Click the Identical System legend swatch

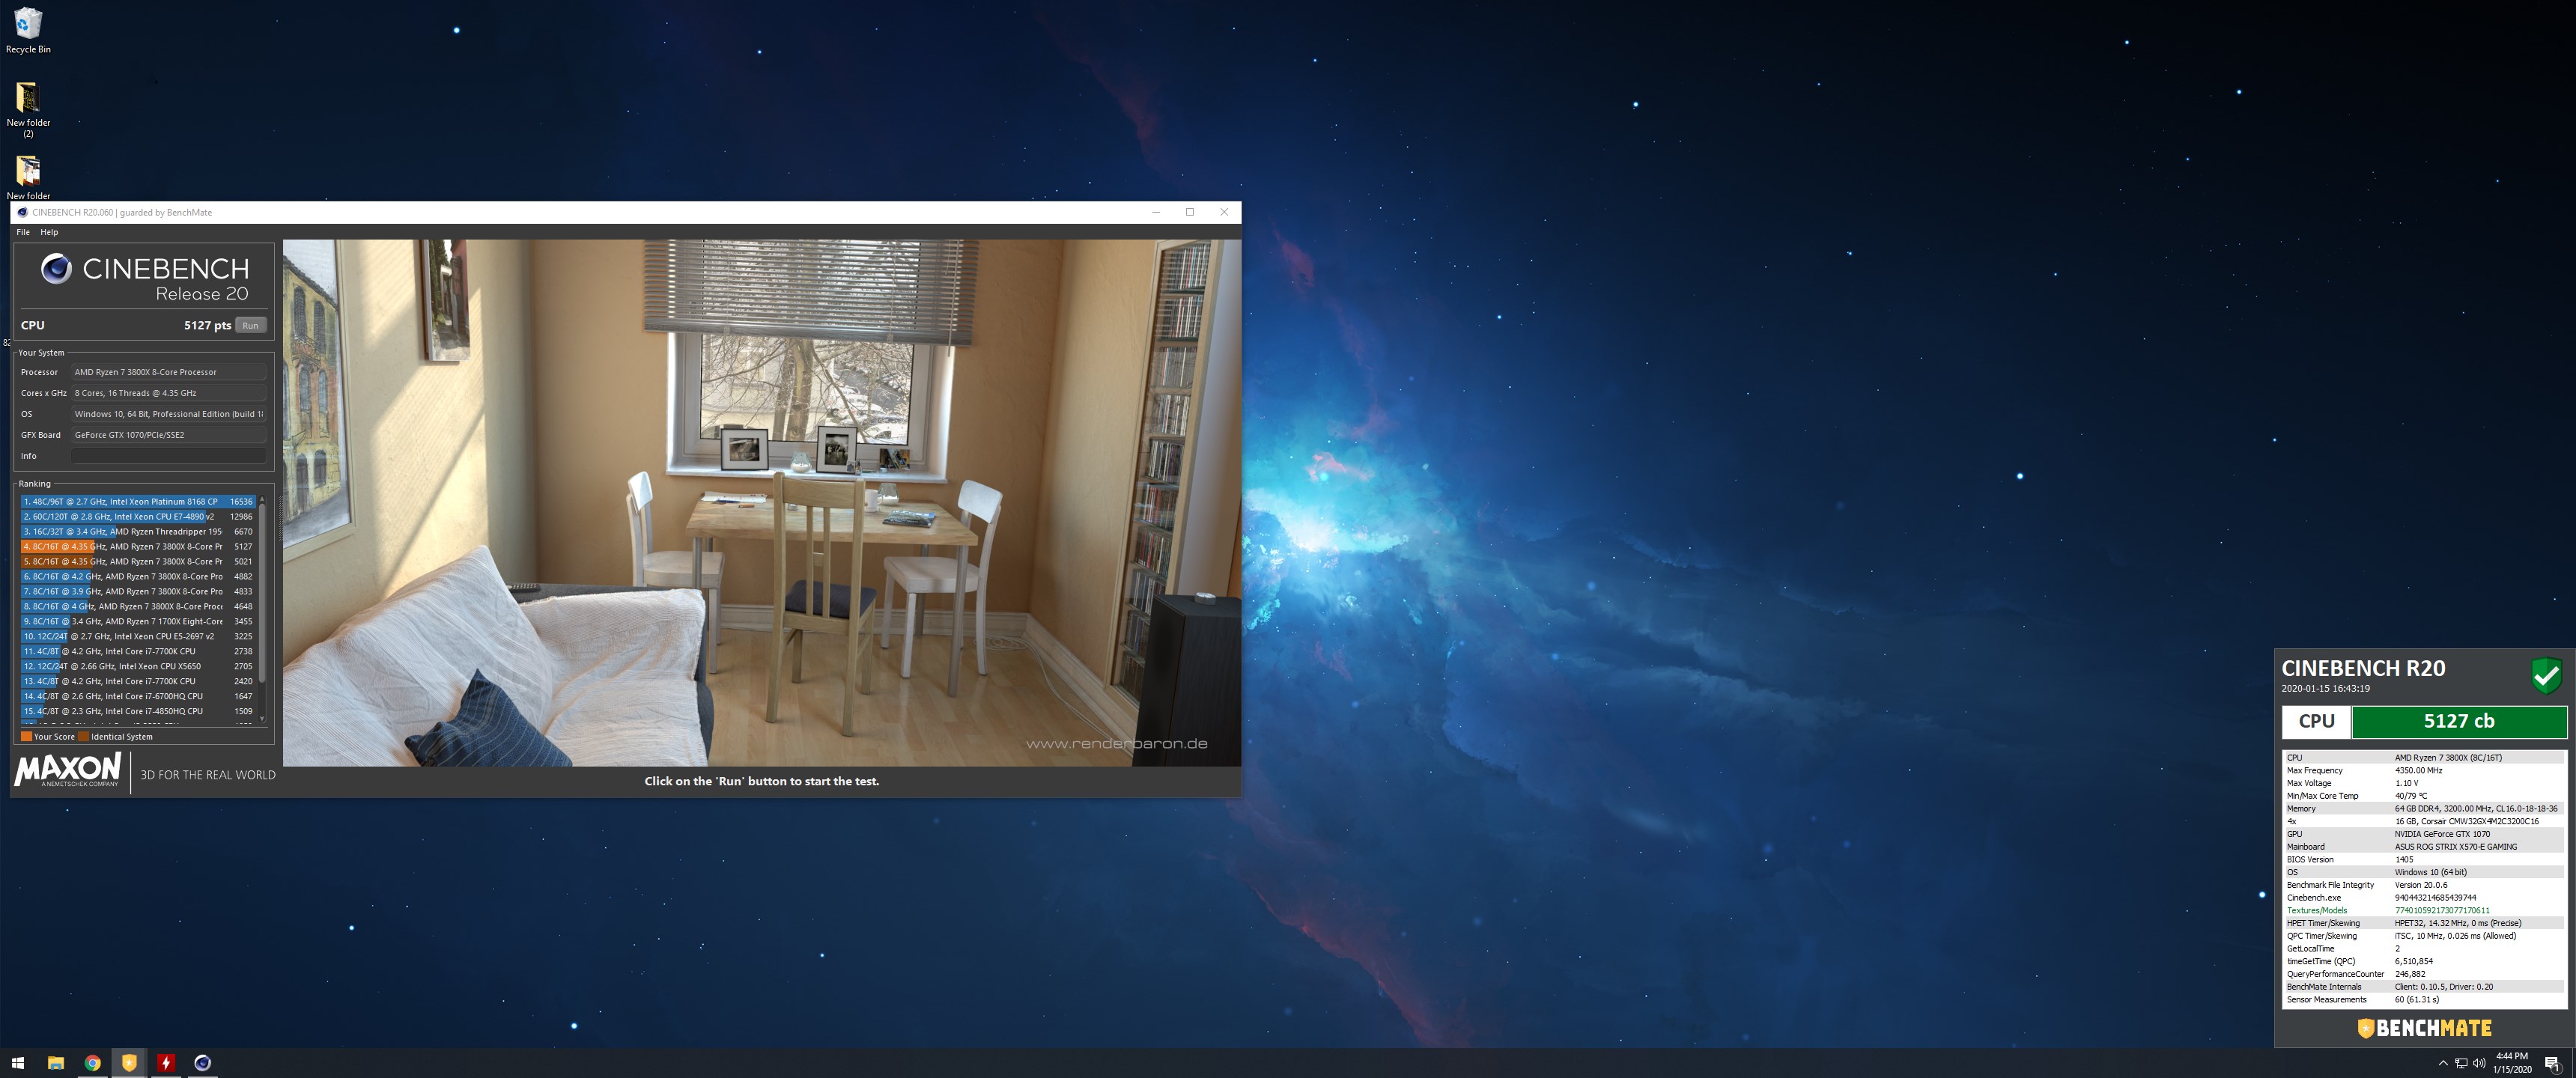pyautogui.click(x=84, y=737)
